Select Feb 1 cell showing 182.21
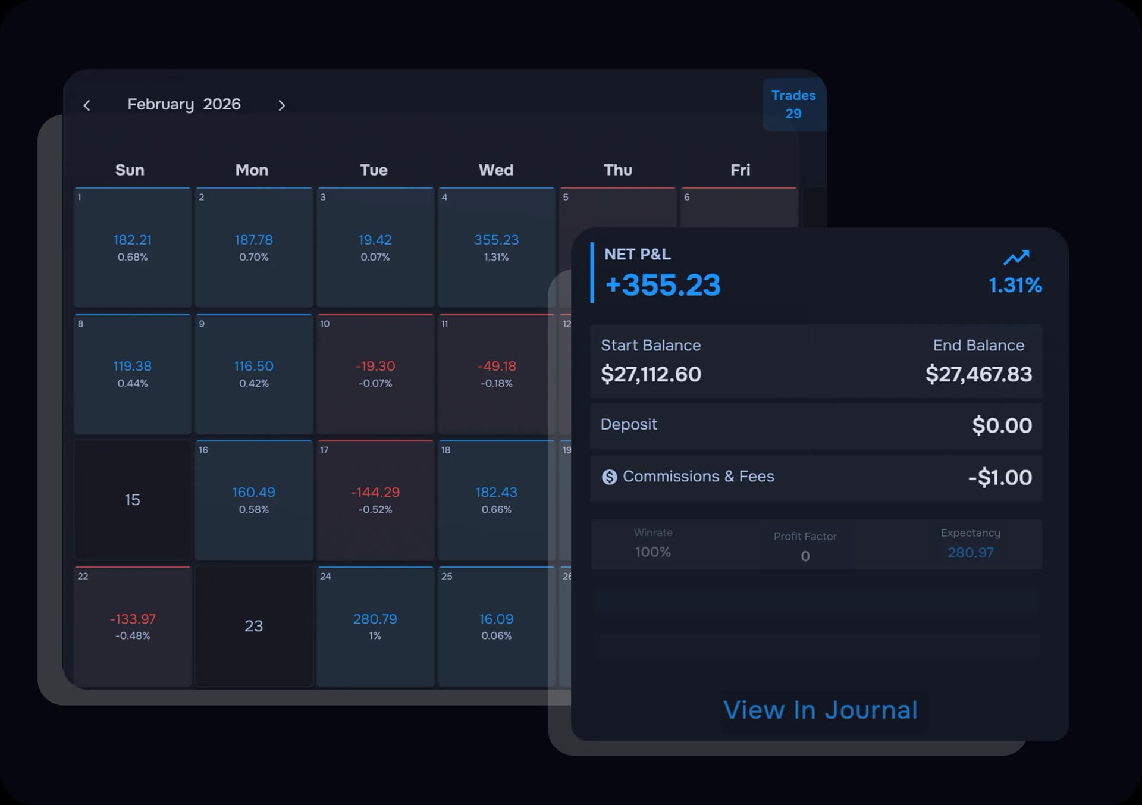The width and height of the screenshot is (1142, 805). point(132,248)
